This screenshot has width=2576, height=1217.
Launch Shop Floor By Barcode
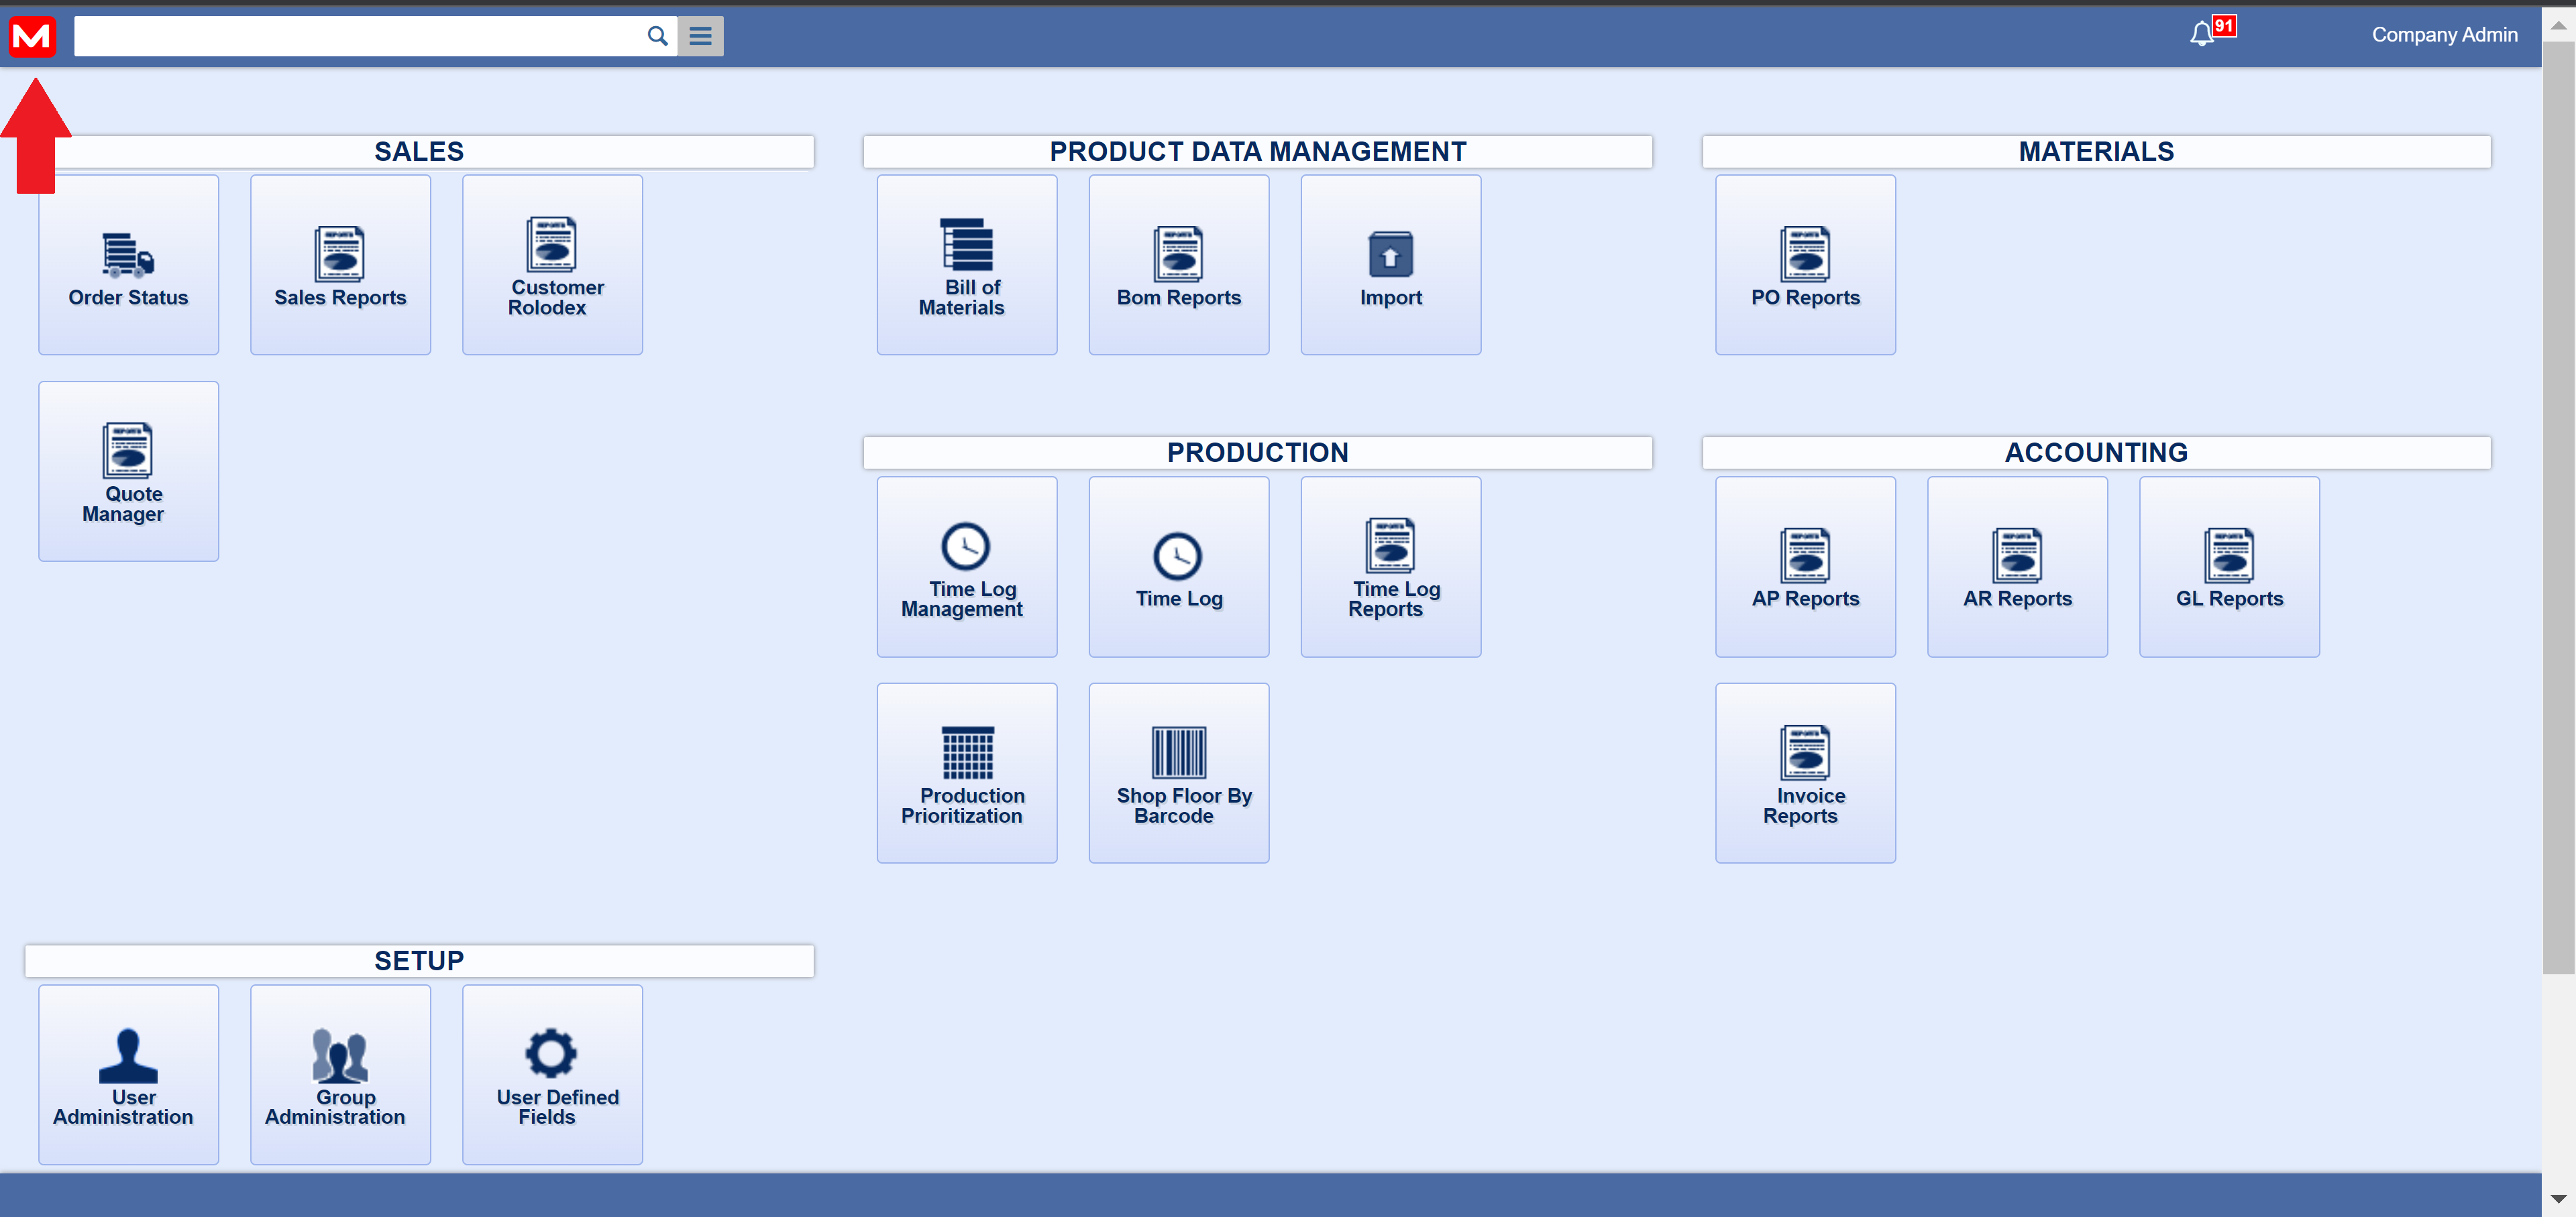pos(1178,772)
